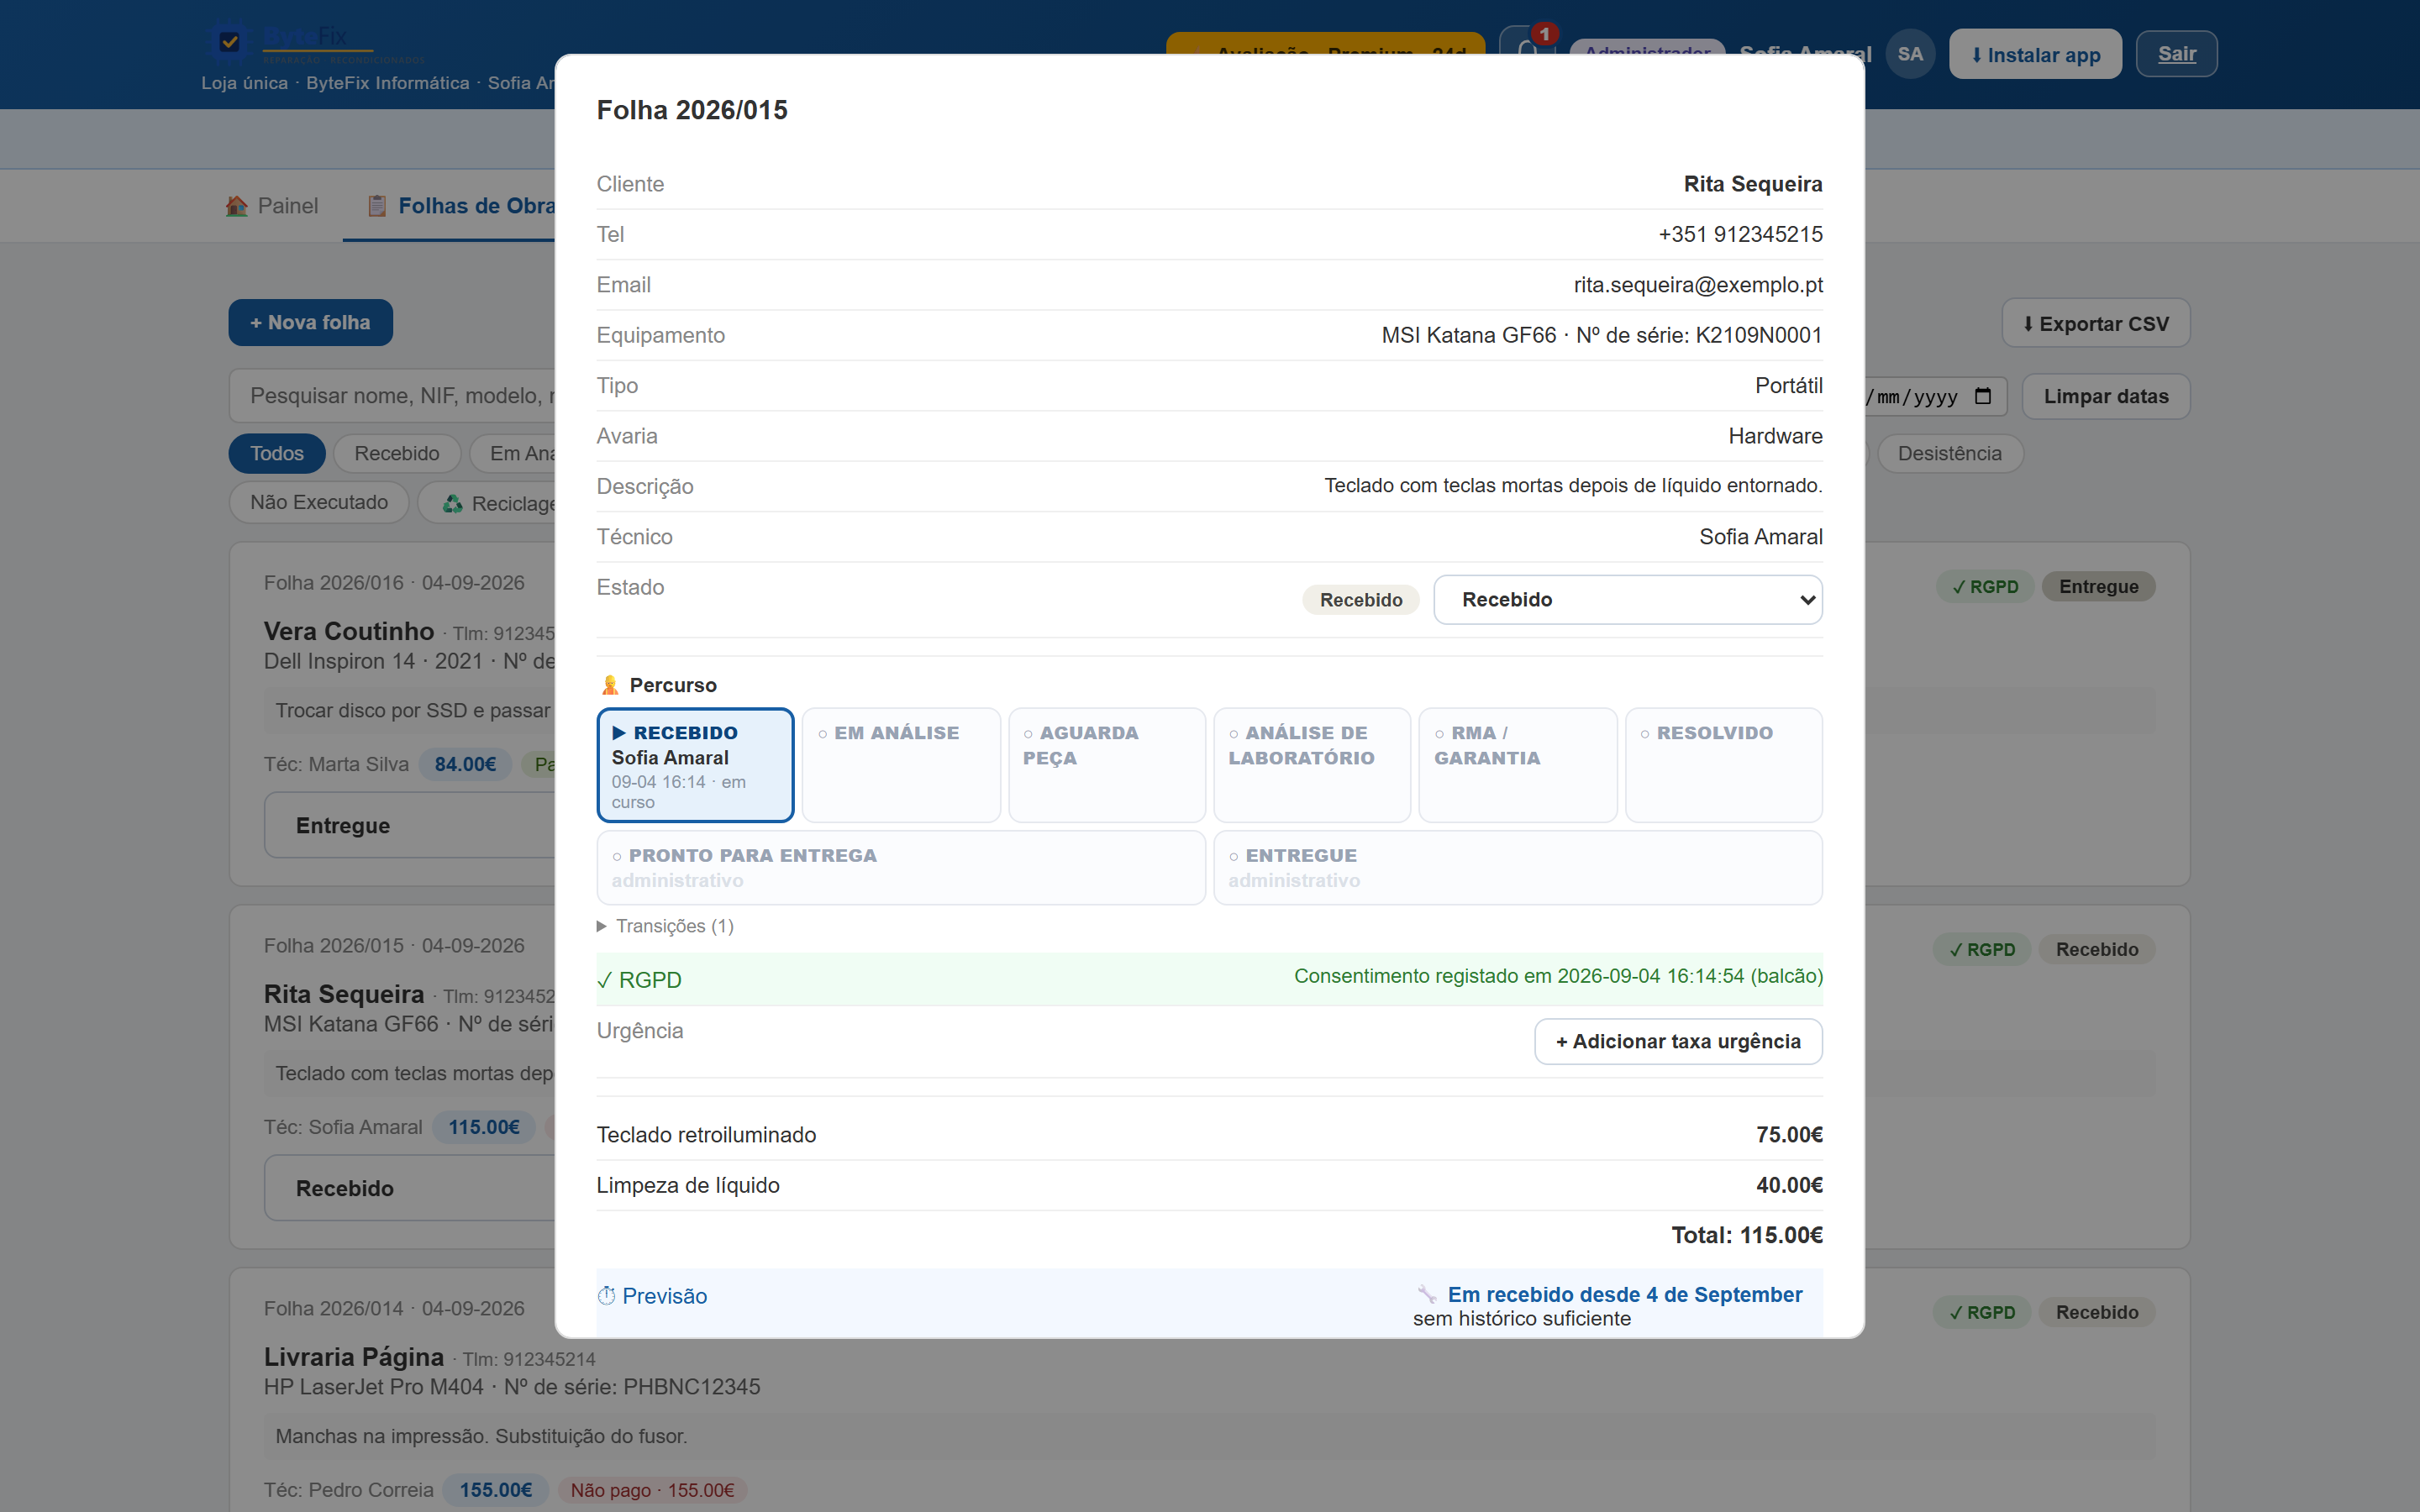Open the Estado dropdown showing Recebido

coord(1627,600)
